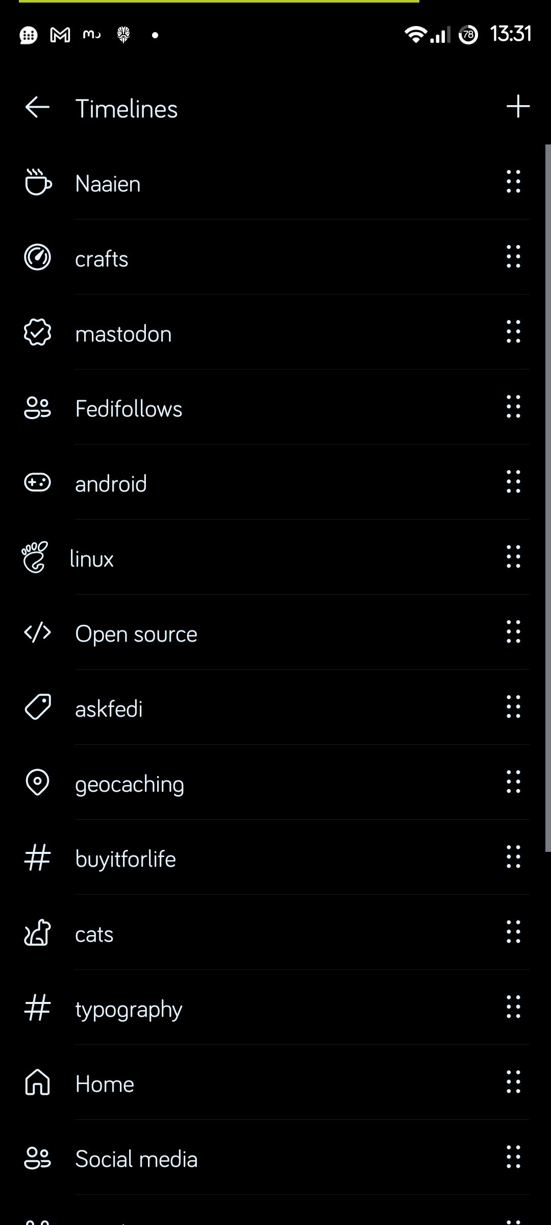The image size is (551, 1225).
Task: Tap the GNOME foot icon for linux
Action: coord(35,557)
